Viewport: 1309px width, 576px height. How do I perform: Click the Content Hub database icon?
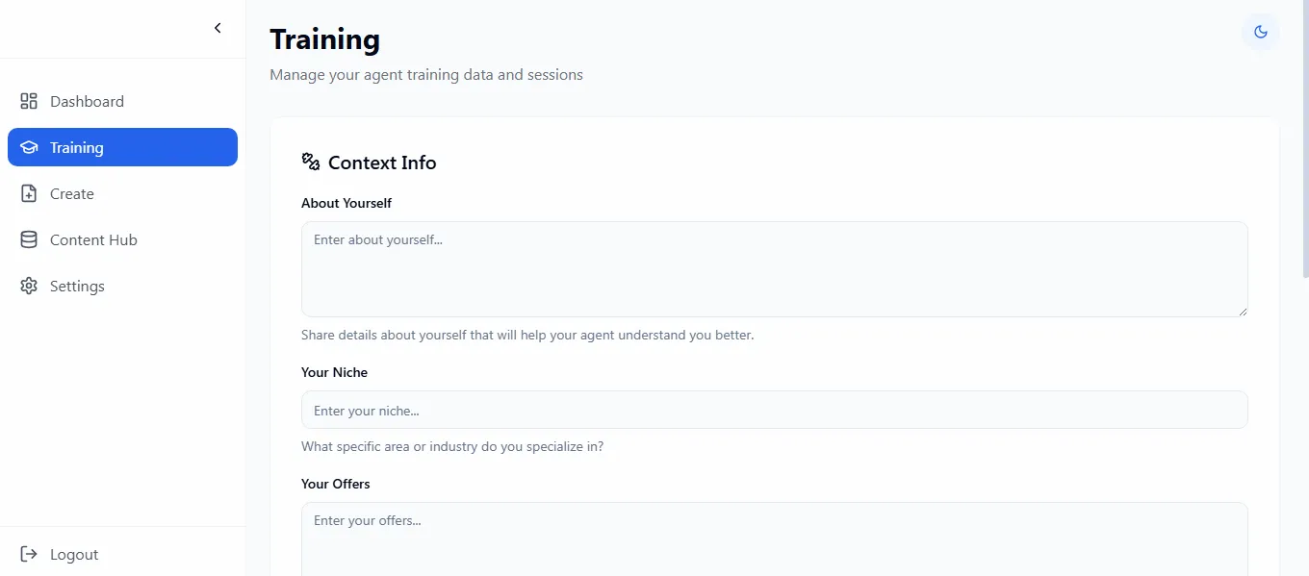coord(29,238)
